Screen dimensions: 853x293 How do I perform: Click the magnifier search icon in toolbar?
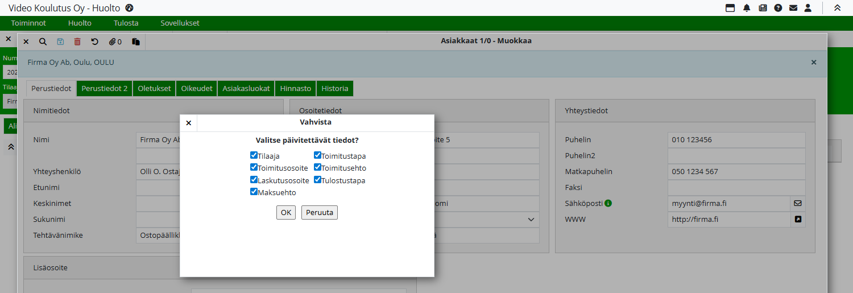click(x=43, y=42)
